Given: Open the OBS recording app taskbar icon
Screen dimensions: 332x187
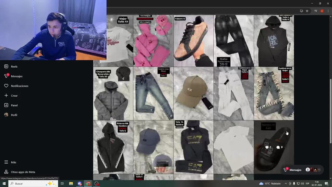Looking at the screenshot, I should (x=97, y=184).
